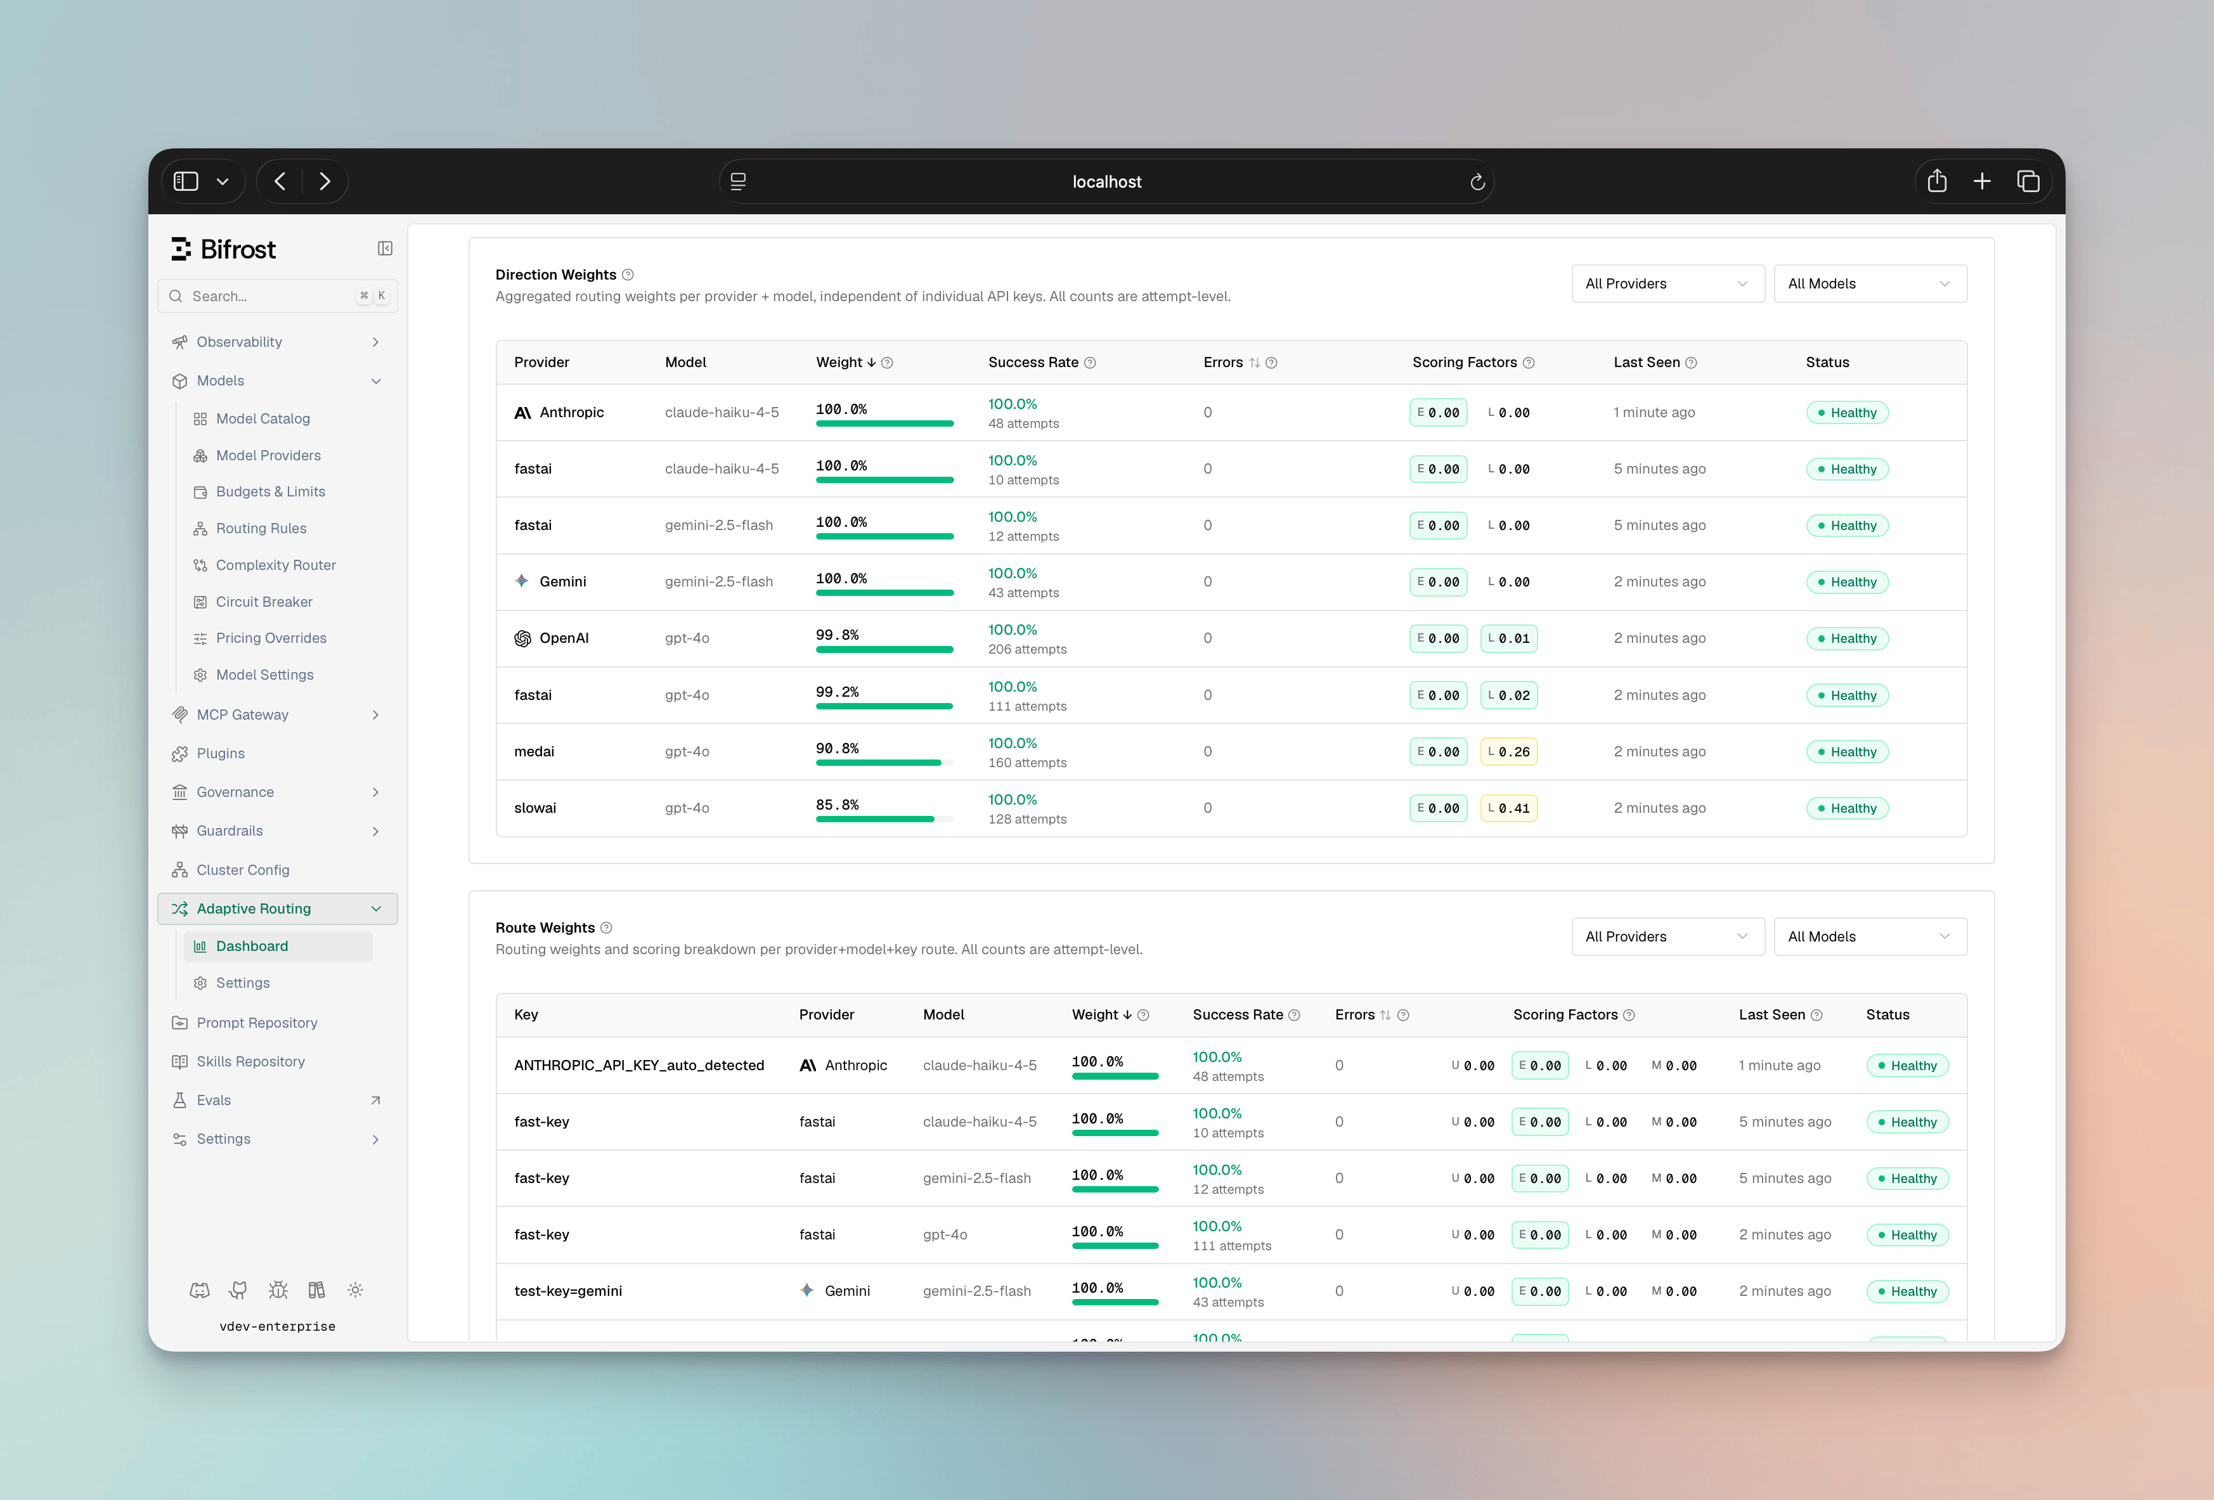Expand the Observability sidebar section

[277, 342]
